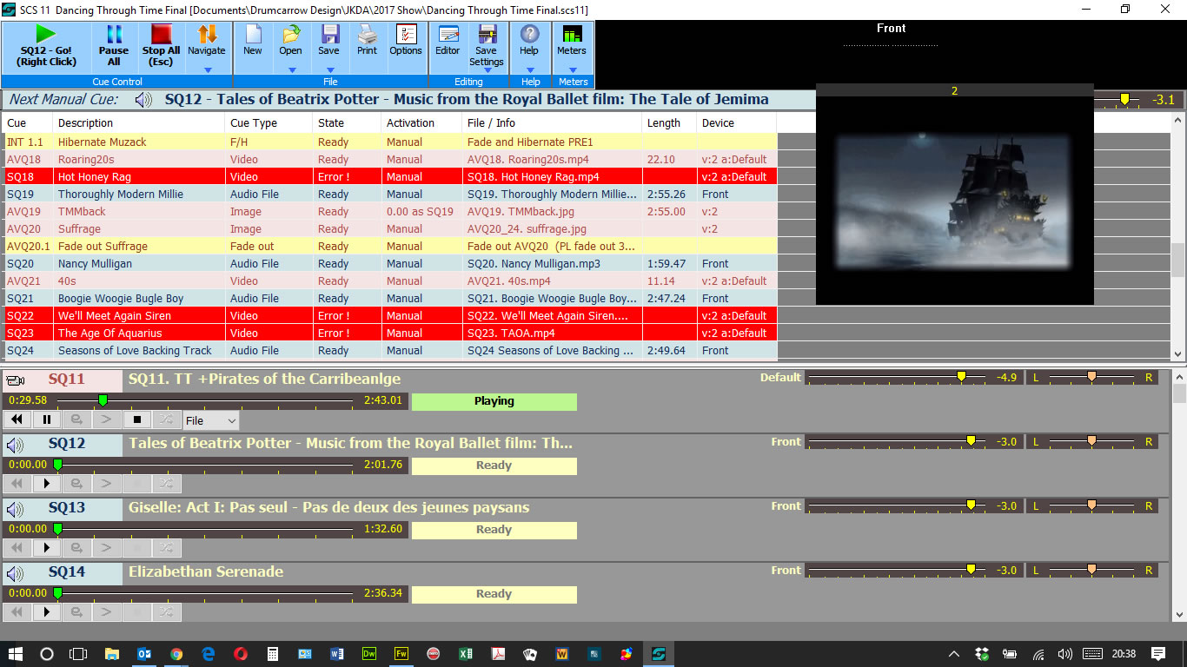
Task: Click the SQ12 Front level slider
Action: (x=971, y=442)
